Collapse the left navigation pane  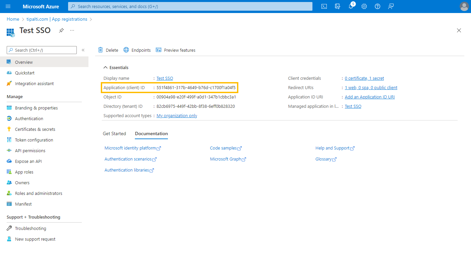click(x=83, y=50)
